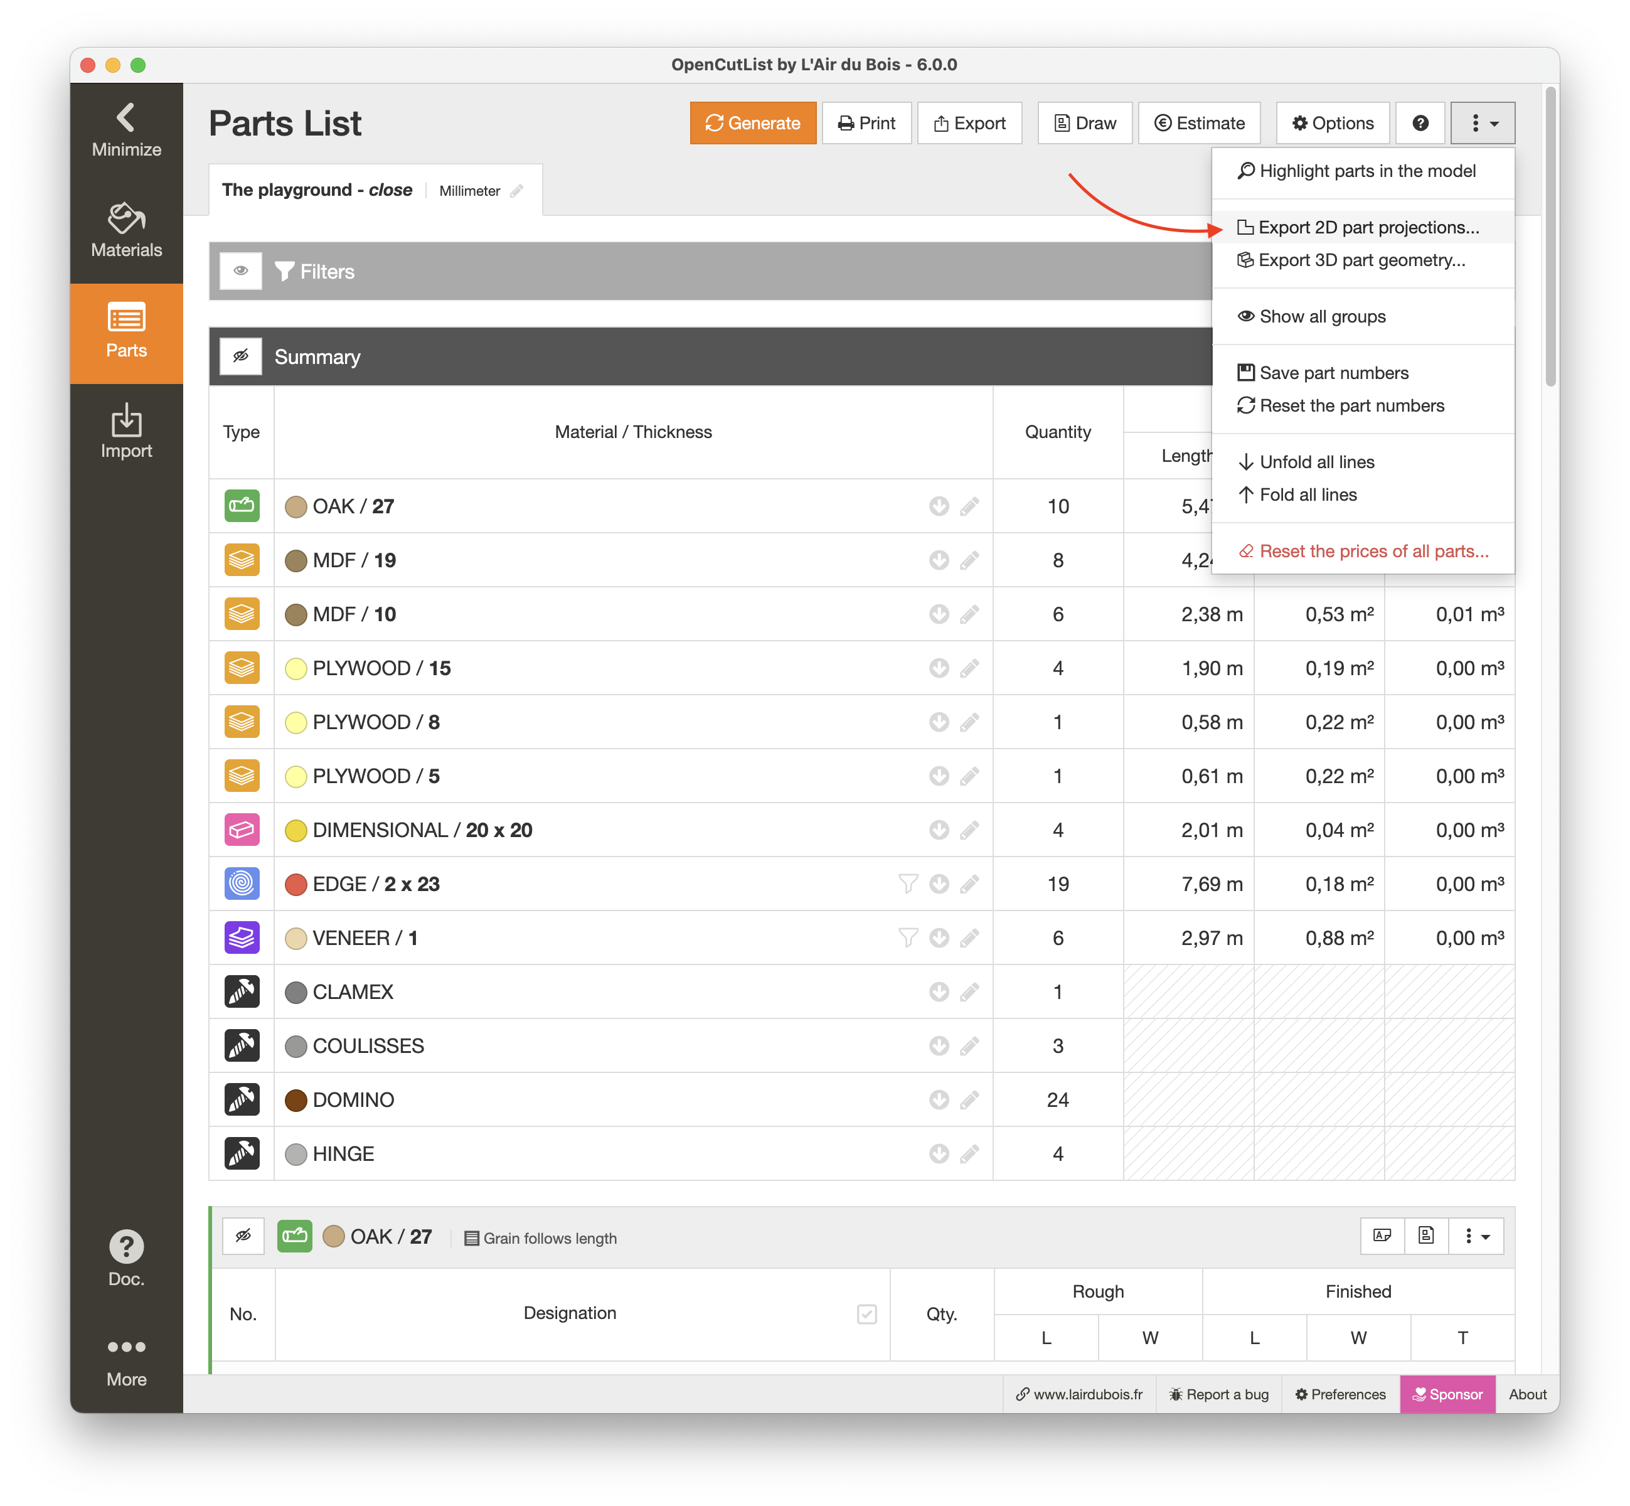This screenshot has height=1506, width=1630.
Task: Click the MDF / 10 material name
Action: point(354,614)
